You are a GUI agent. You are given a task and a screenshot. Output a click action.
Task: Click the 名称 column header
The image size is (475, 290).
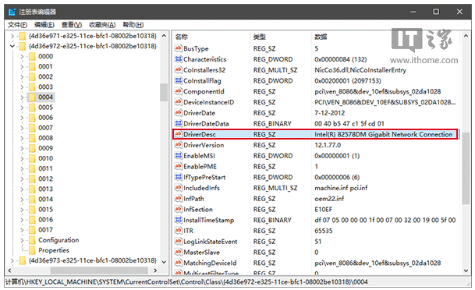[182, 37]
